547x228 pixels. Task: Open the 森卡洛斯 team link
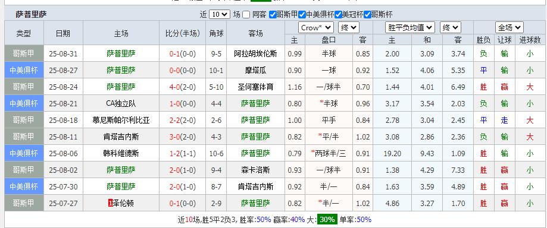pyautogui.click(x=255, y=170)
